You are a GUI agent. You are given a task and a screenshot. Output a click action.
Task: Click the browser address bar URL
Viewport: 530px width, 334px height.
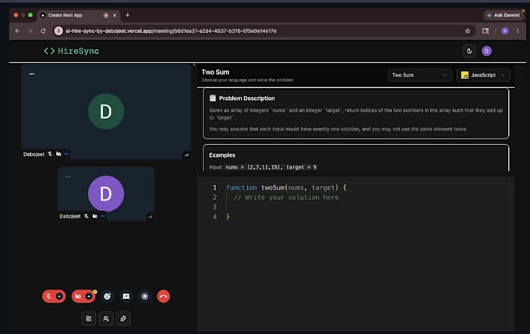171,30
